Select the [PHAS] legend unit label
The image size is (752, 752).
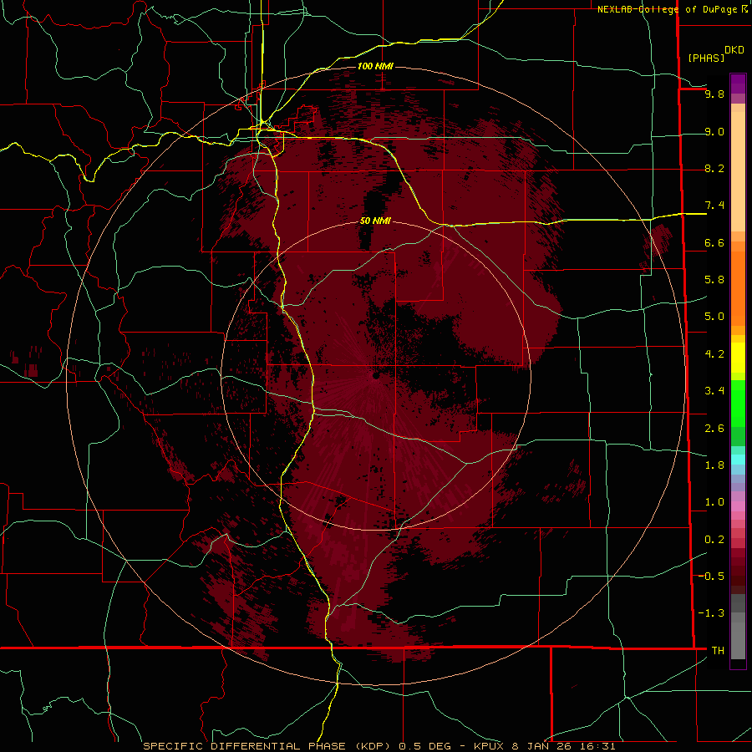(x=706, y=58)
